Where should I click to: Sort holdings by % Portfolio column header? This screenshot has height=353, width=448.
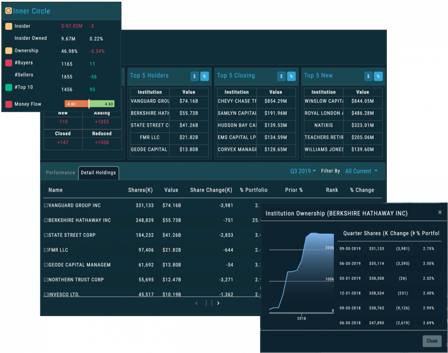coord(254,190)
